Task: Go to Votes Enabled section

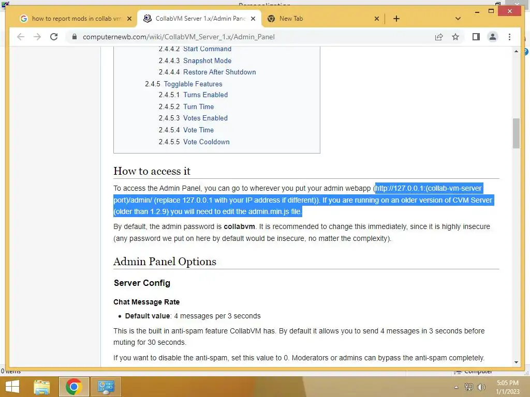Action: (x=205, y=118)
